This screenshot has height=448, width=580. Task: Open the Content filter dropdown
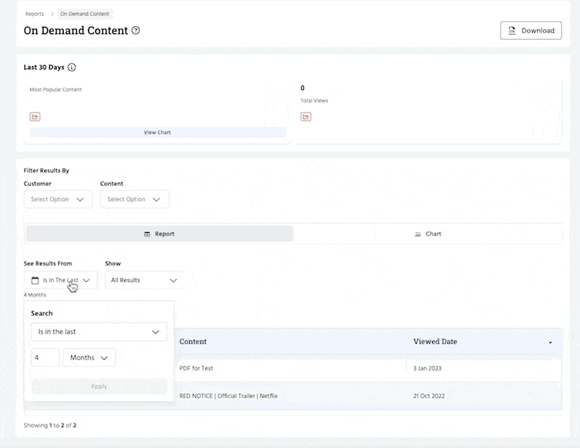(x=134, y=199)
